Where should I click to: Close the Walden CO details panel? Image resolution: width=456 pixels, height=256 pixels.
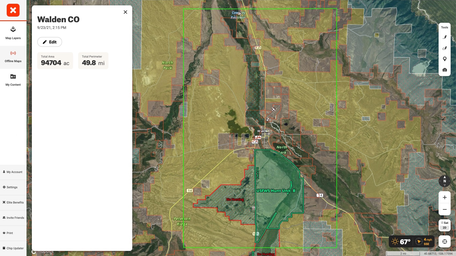click(x=125, y=12)
